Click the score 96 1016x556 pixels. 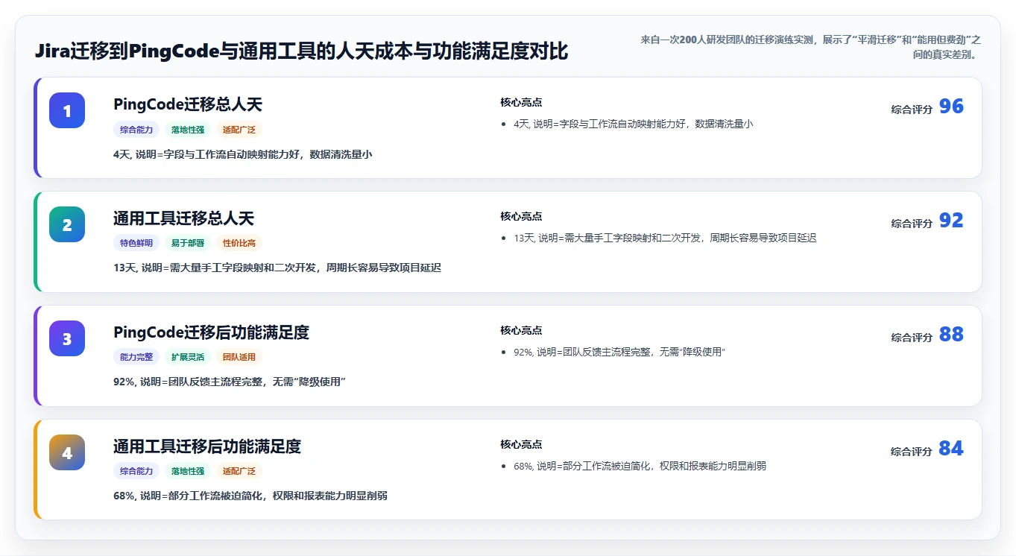[x=951, y=107]
